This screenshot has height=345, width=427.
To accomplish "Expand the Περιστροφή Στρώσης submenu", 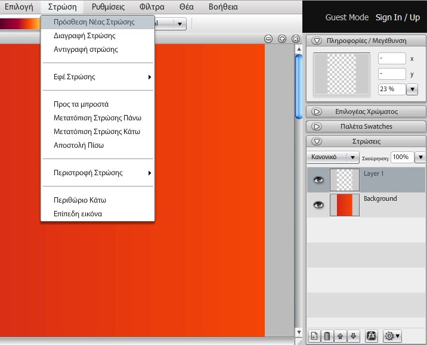I will pyautogui.click(x=98, y=173).
